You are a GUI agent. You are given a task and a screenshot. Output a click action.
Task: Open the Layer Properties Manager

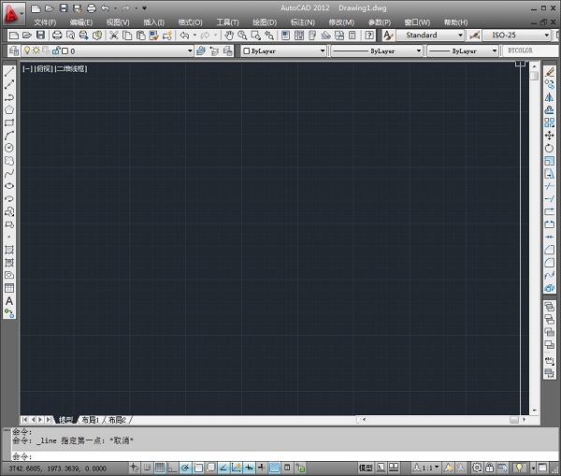point(14,50)
